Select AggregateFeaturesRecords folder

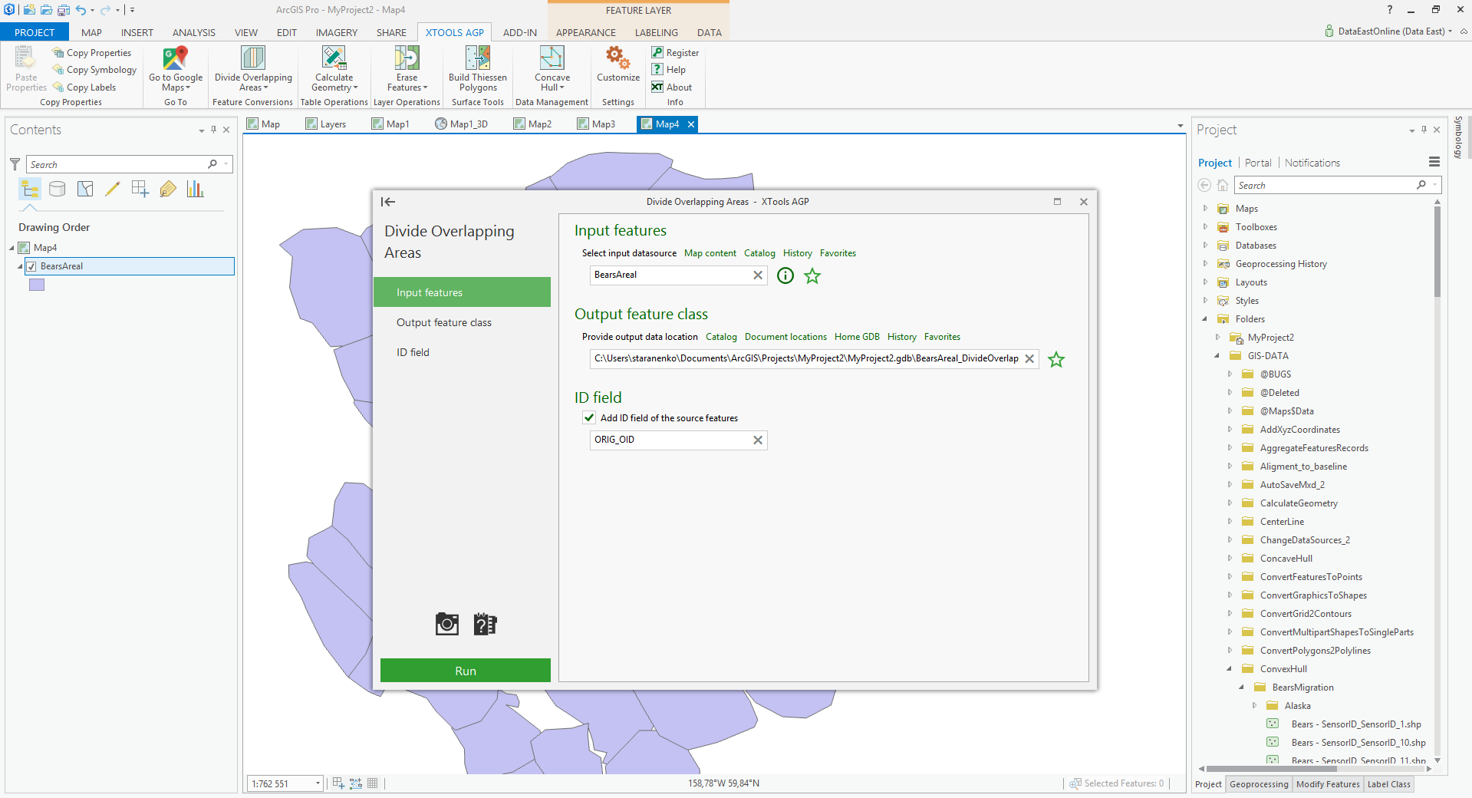1313,448
